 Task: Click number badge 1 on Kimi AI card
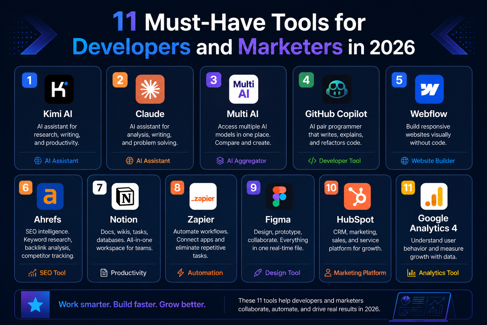tap(29, 80)
